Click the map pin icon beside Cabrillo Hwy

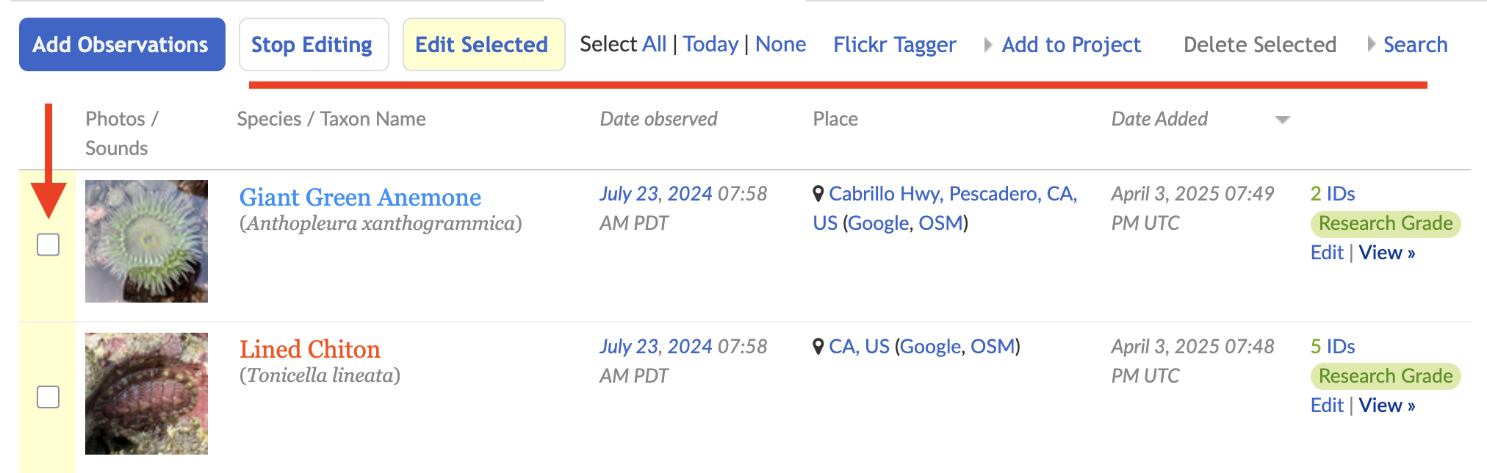(x=818, y=194)
